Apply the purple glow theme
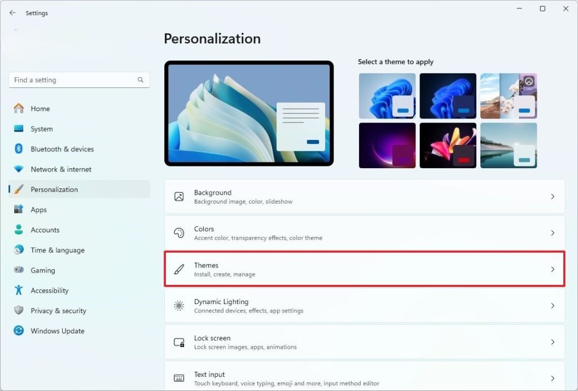Screen dimensions: 578x391 tap(387, 146)
